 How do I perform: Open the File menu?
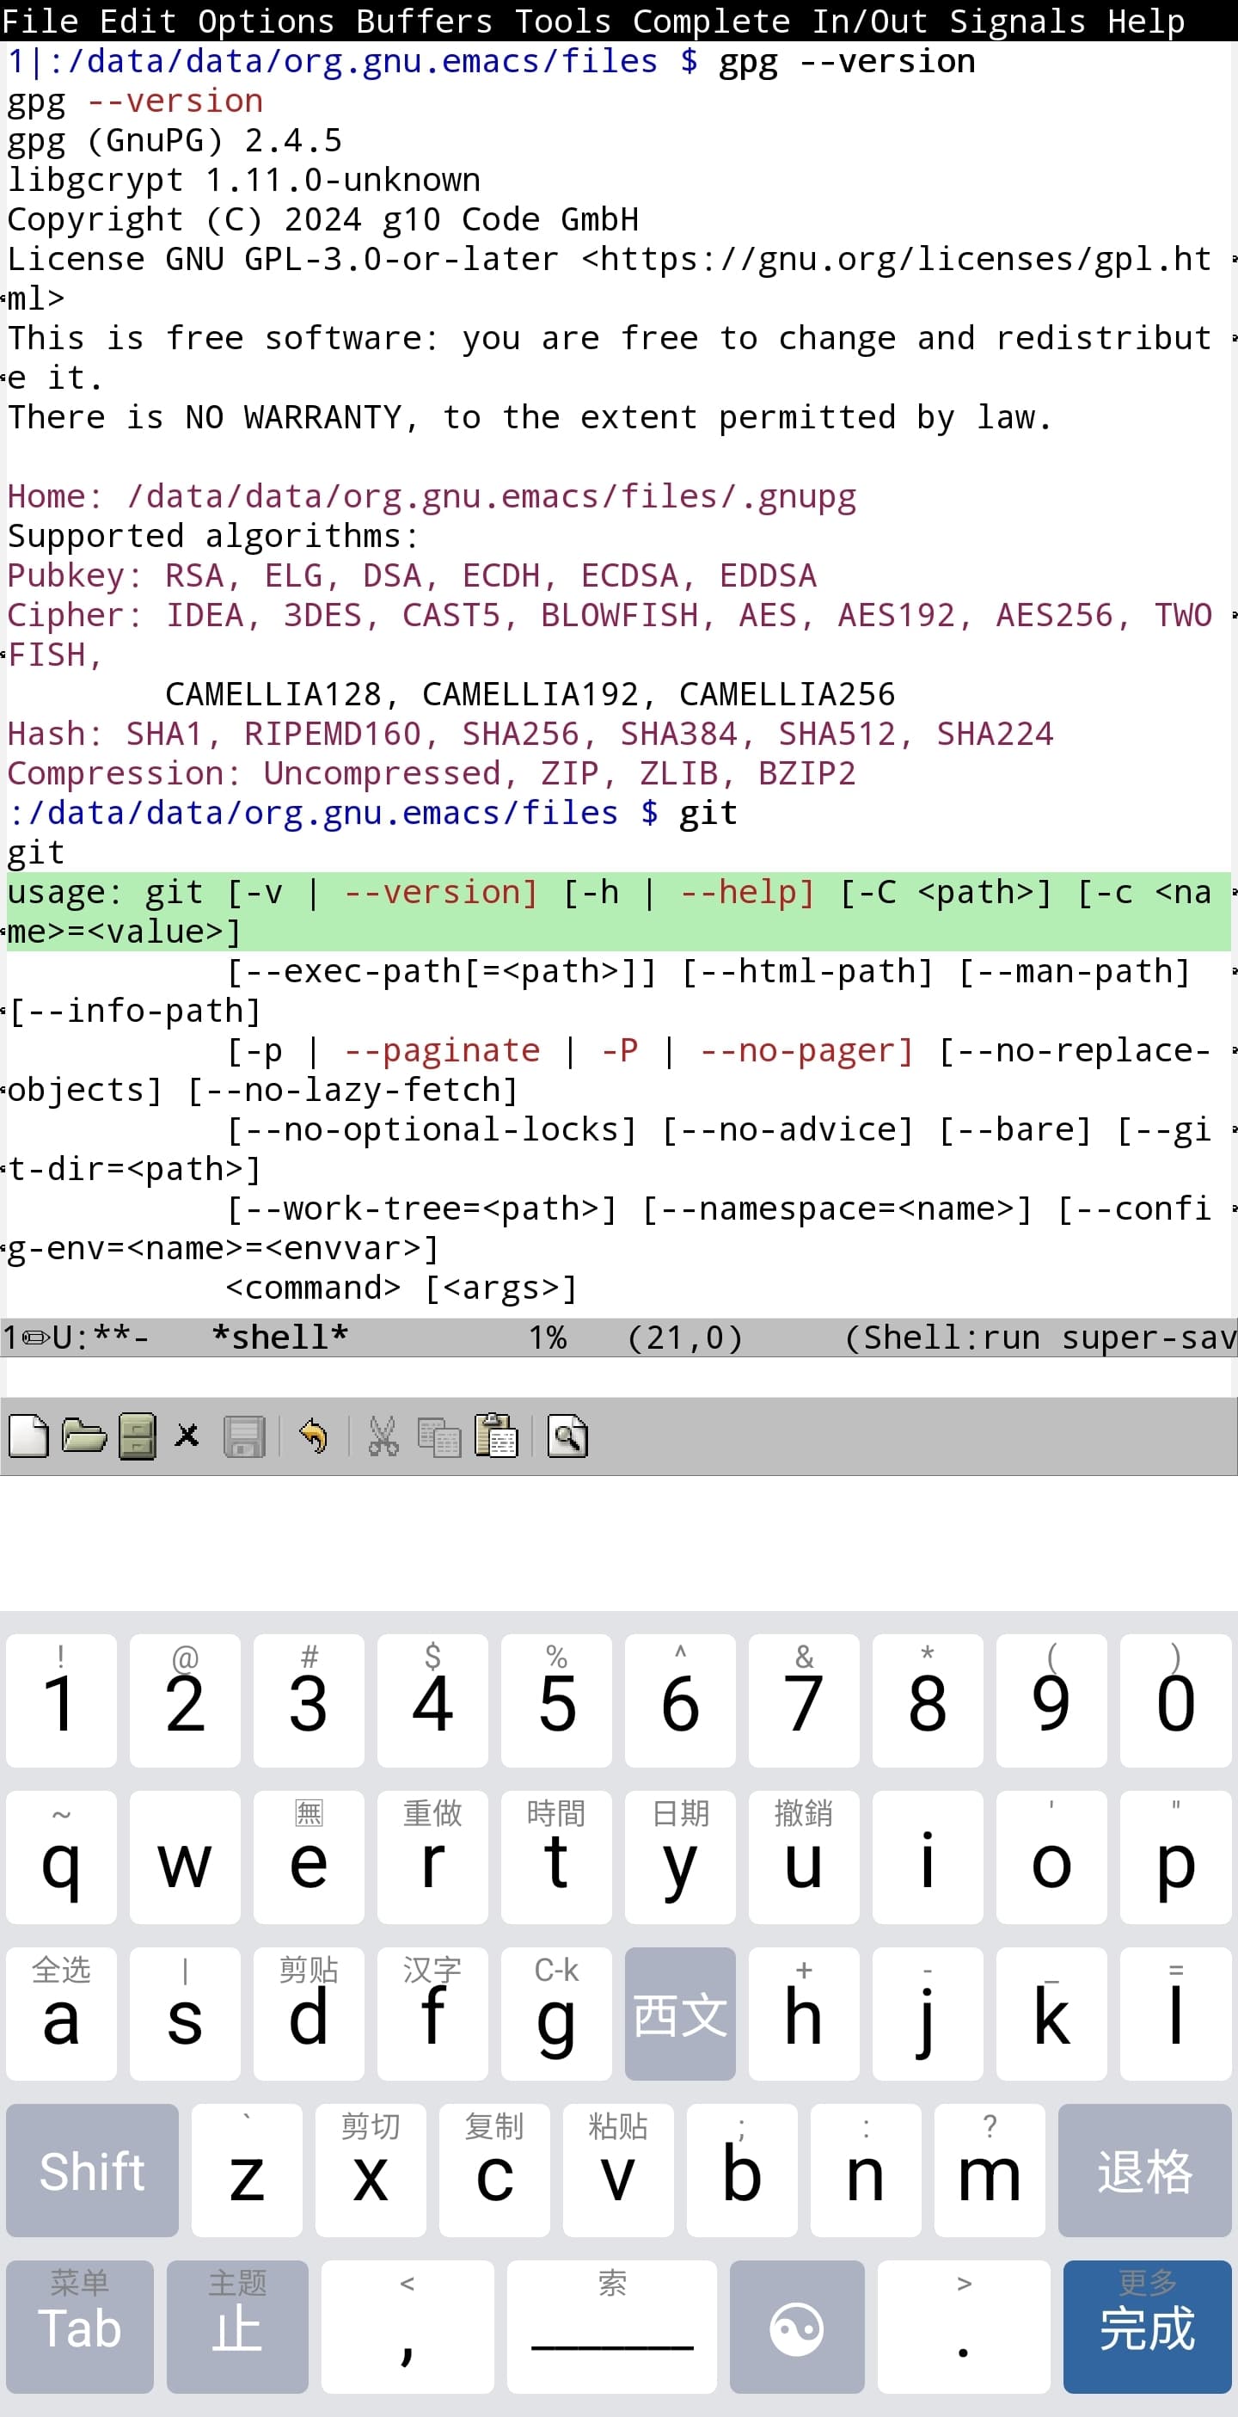coord(40,21)
